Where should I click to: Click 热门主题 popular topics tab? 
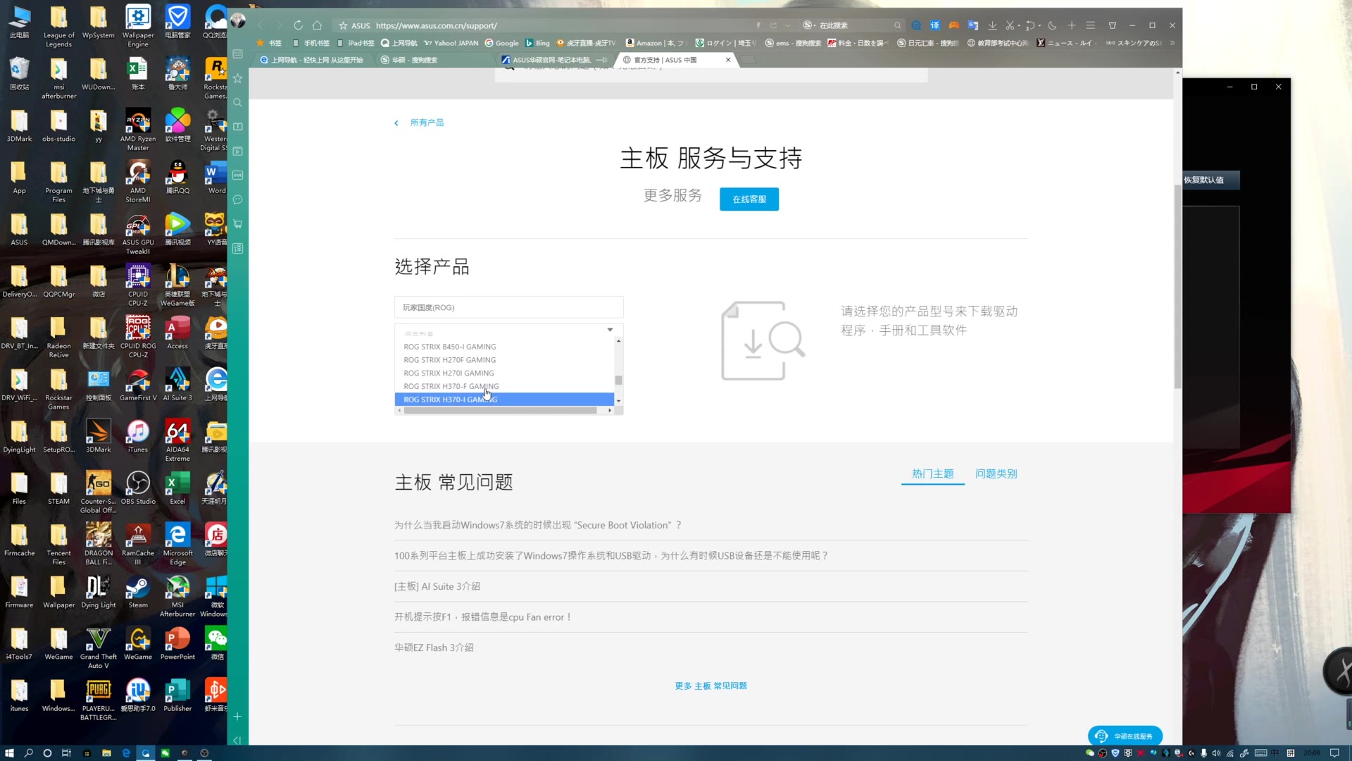point(932,474)
